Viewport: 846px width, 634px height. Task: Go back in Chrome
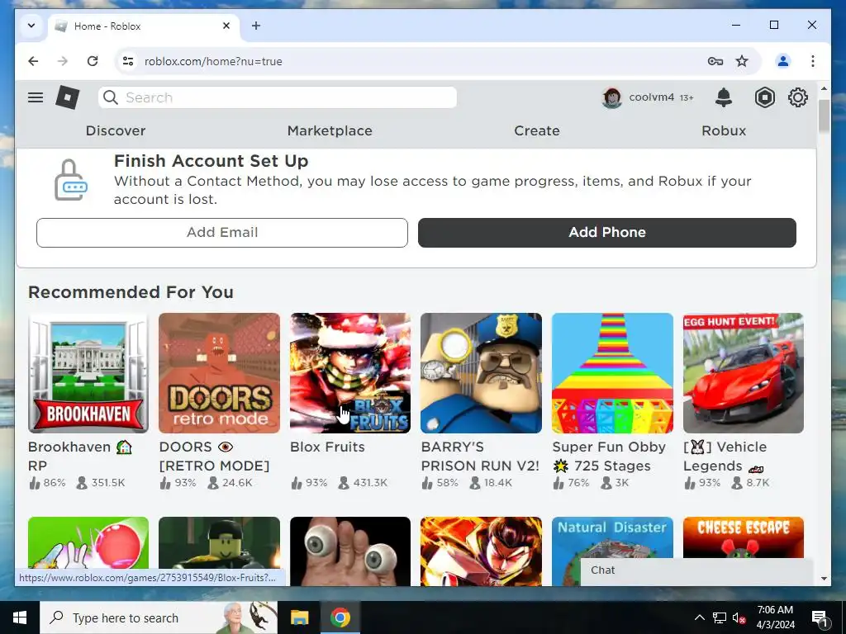click(x=33, y=61)
